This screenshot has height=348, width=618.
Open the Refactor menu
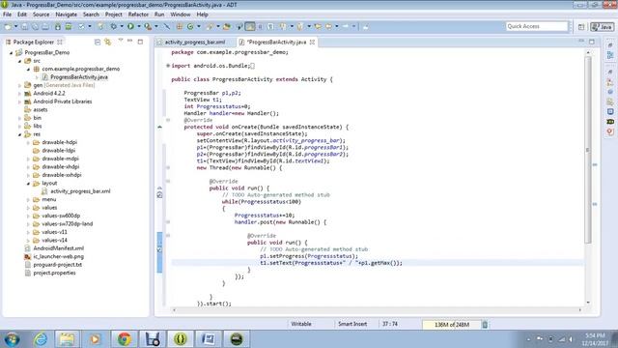click(x=138, y=14)
